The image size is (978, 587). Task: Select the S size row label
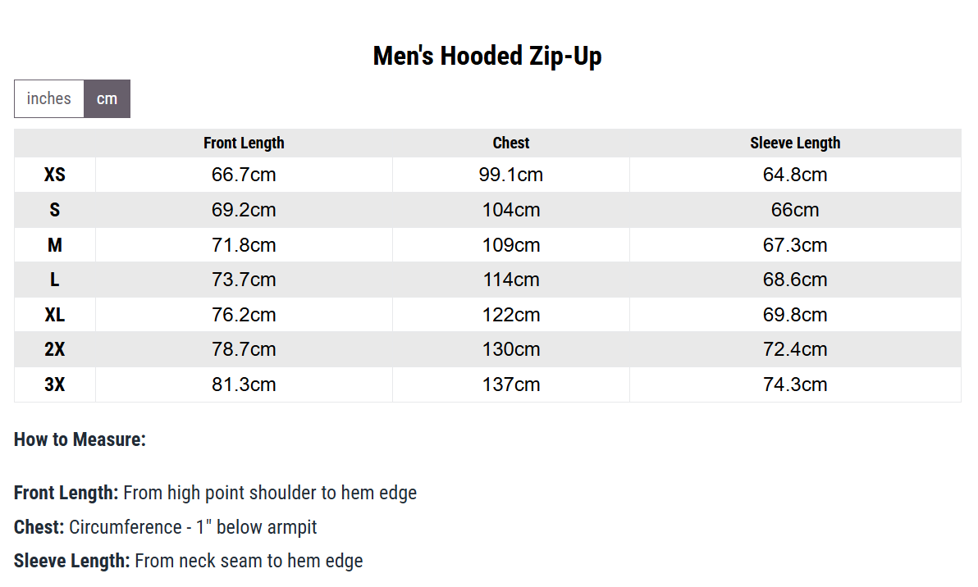(x=55, y=210)
